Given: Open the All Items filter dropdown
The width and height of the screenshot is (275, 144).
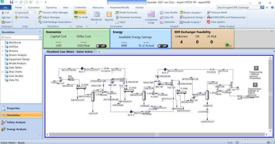Looking at the screenshot, I should [40, 37].
